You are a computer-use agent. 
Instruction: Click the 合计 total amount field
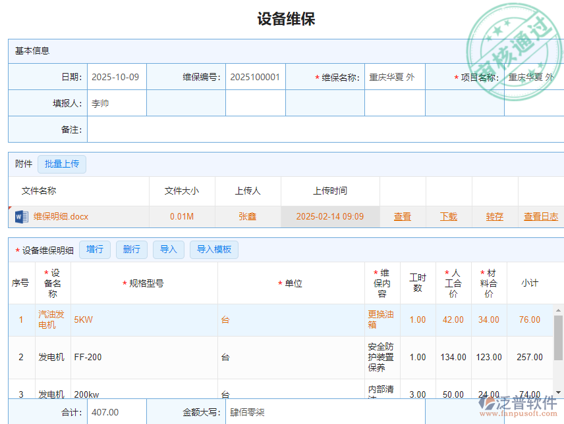[x=117, y=411]
